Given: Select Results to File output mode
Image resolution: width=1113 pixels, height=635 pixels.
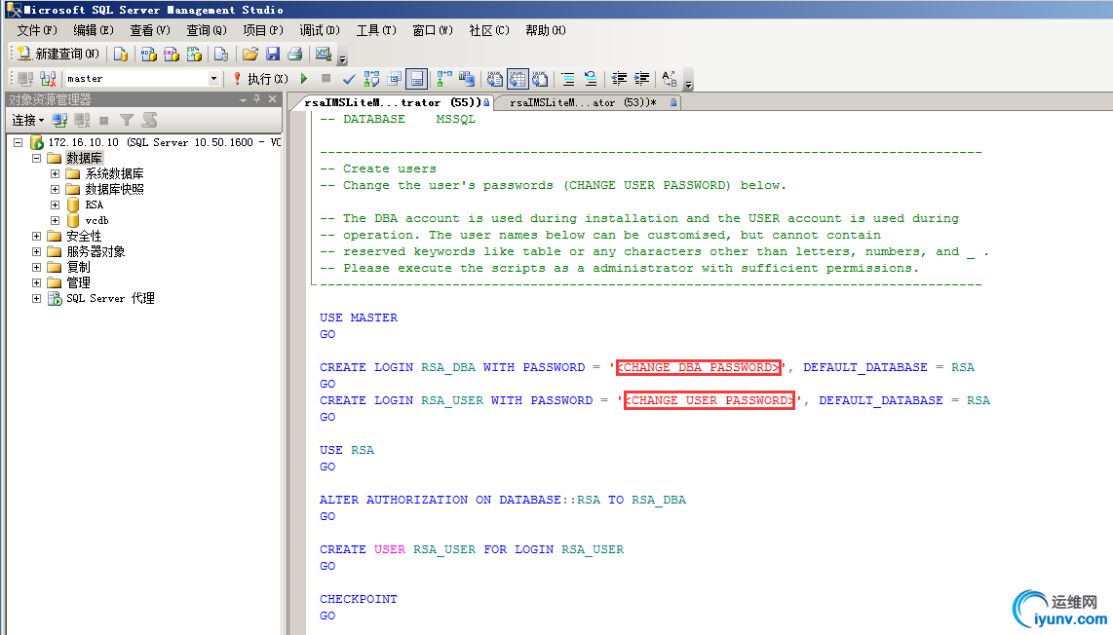Looking at the screenshot, I should coord(540,79).
